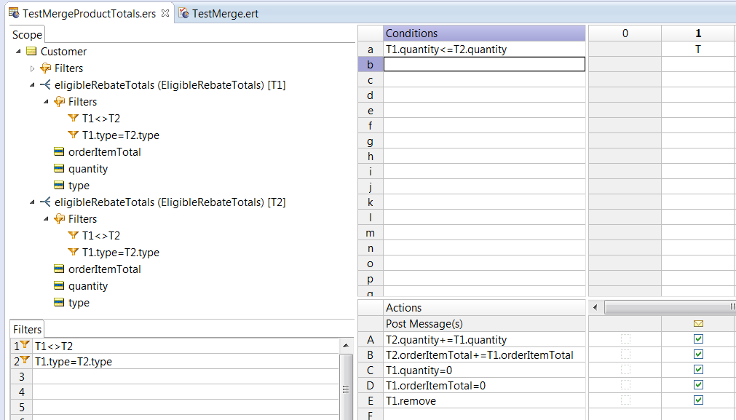Click the orderItemTotal attribute icon under T2

(59, 269)
